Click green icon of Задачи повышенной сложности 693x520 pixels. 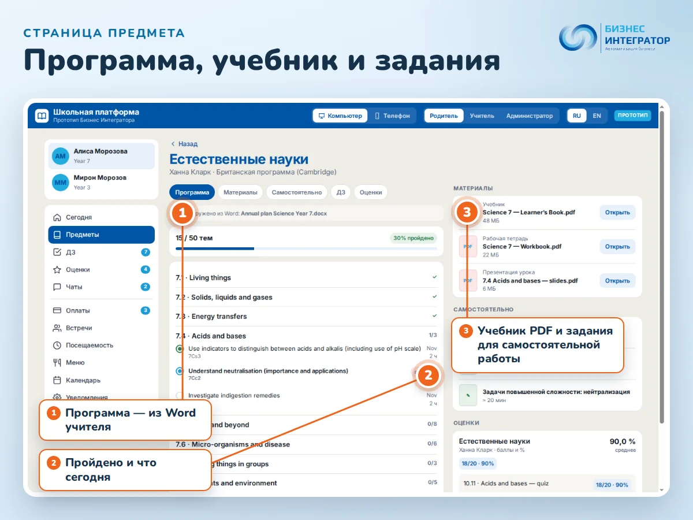[468, 395]
